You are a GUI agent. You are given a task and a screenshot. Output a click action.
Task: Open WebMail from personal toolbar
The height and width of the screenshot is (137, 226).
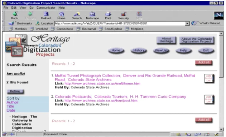pos(39,29)
